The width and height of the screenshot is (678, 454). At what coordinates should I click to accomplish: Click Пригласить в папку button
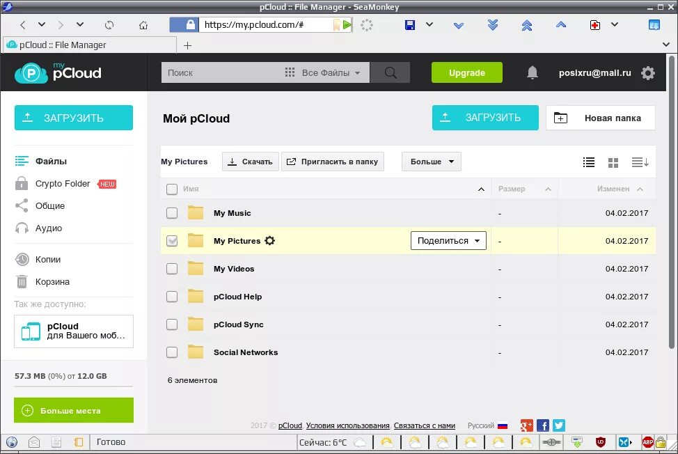[x=333, y=162]
